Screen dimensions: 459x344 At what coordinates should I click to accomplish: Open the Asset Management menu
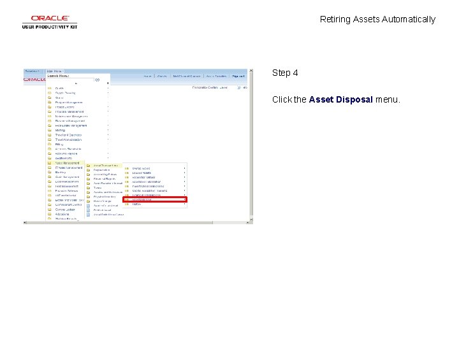[x=67, y=163]
